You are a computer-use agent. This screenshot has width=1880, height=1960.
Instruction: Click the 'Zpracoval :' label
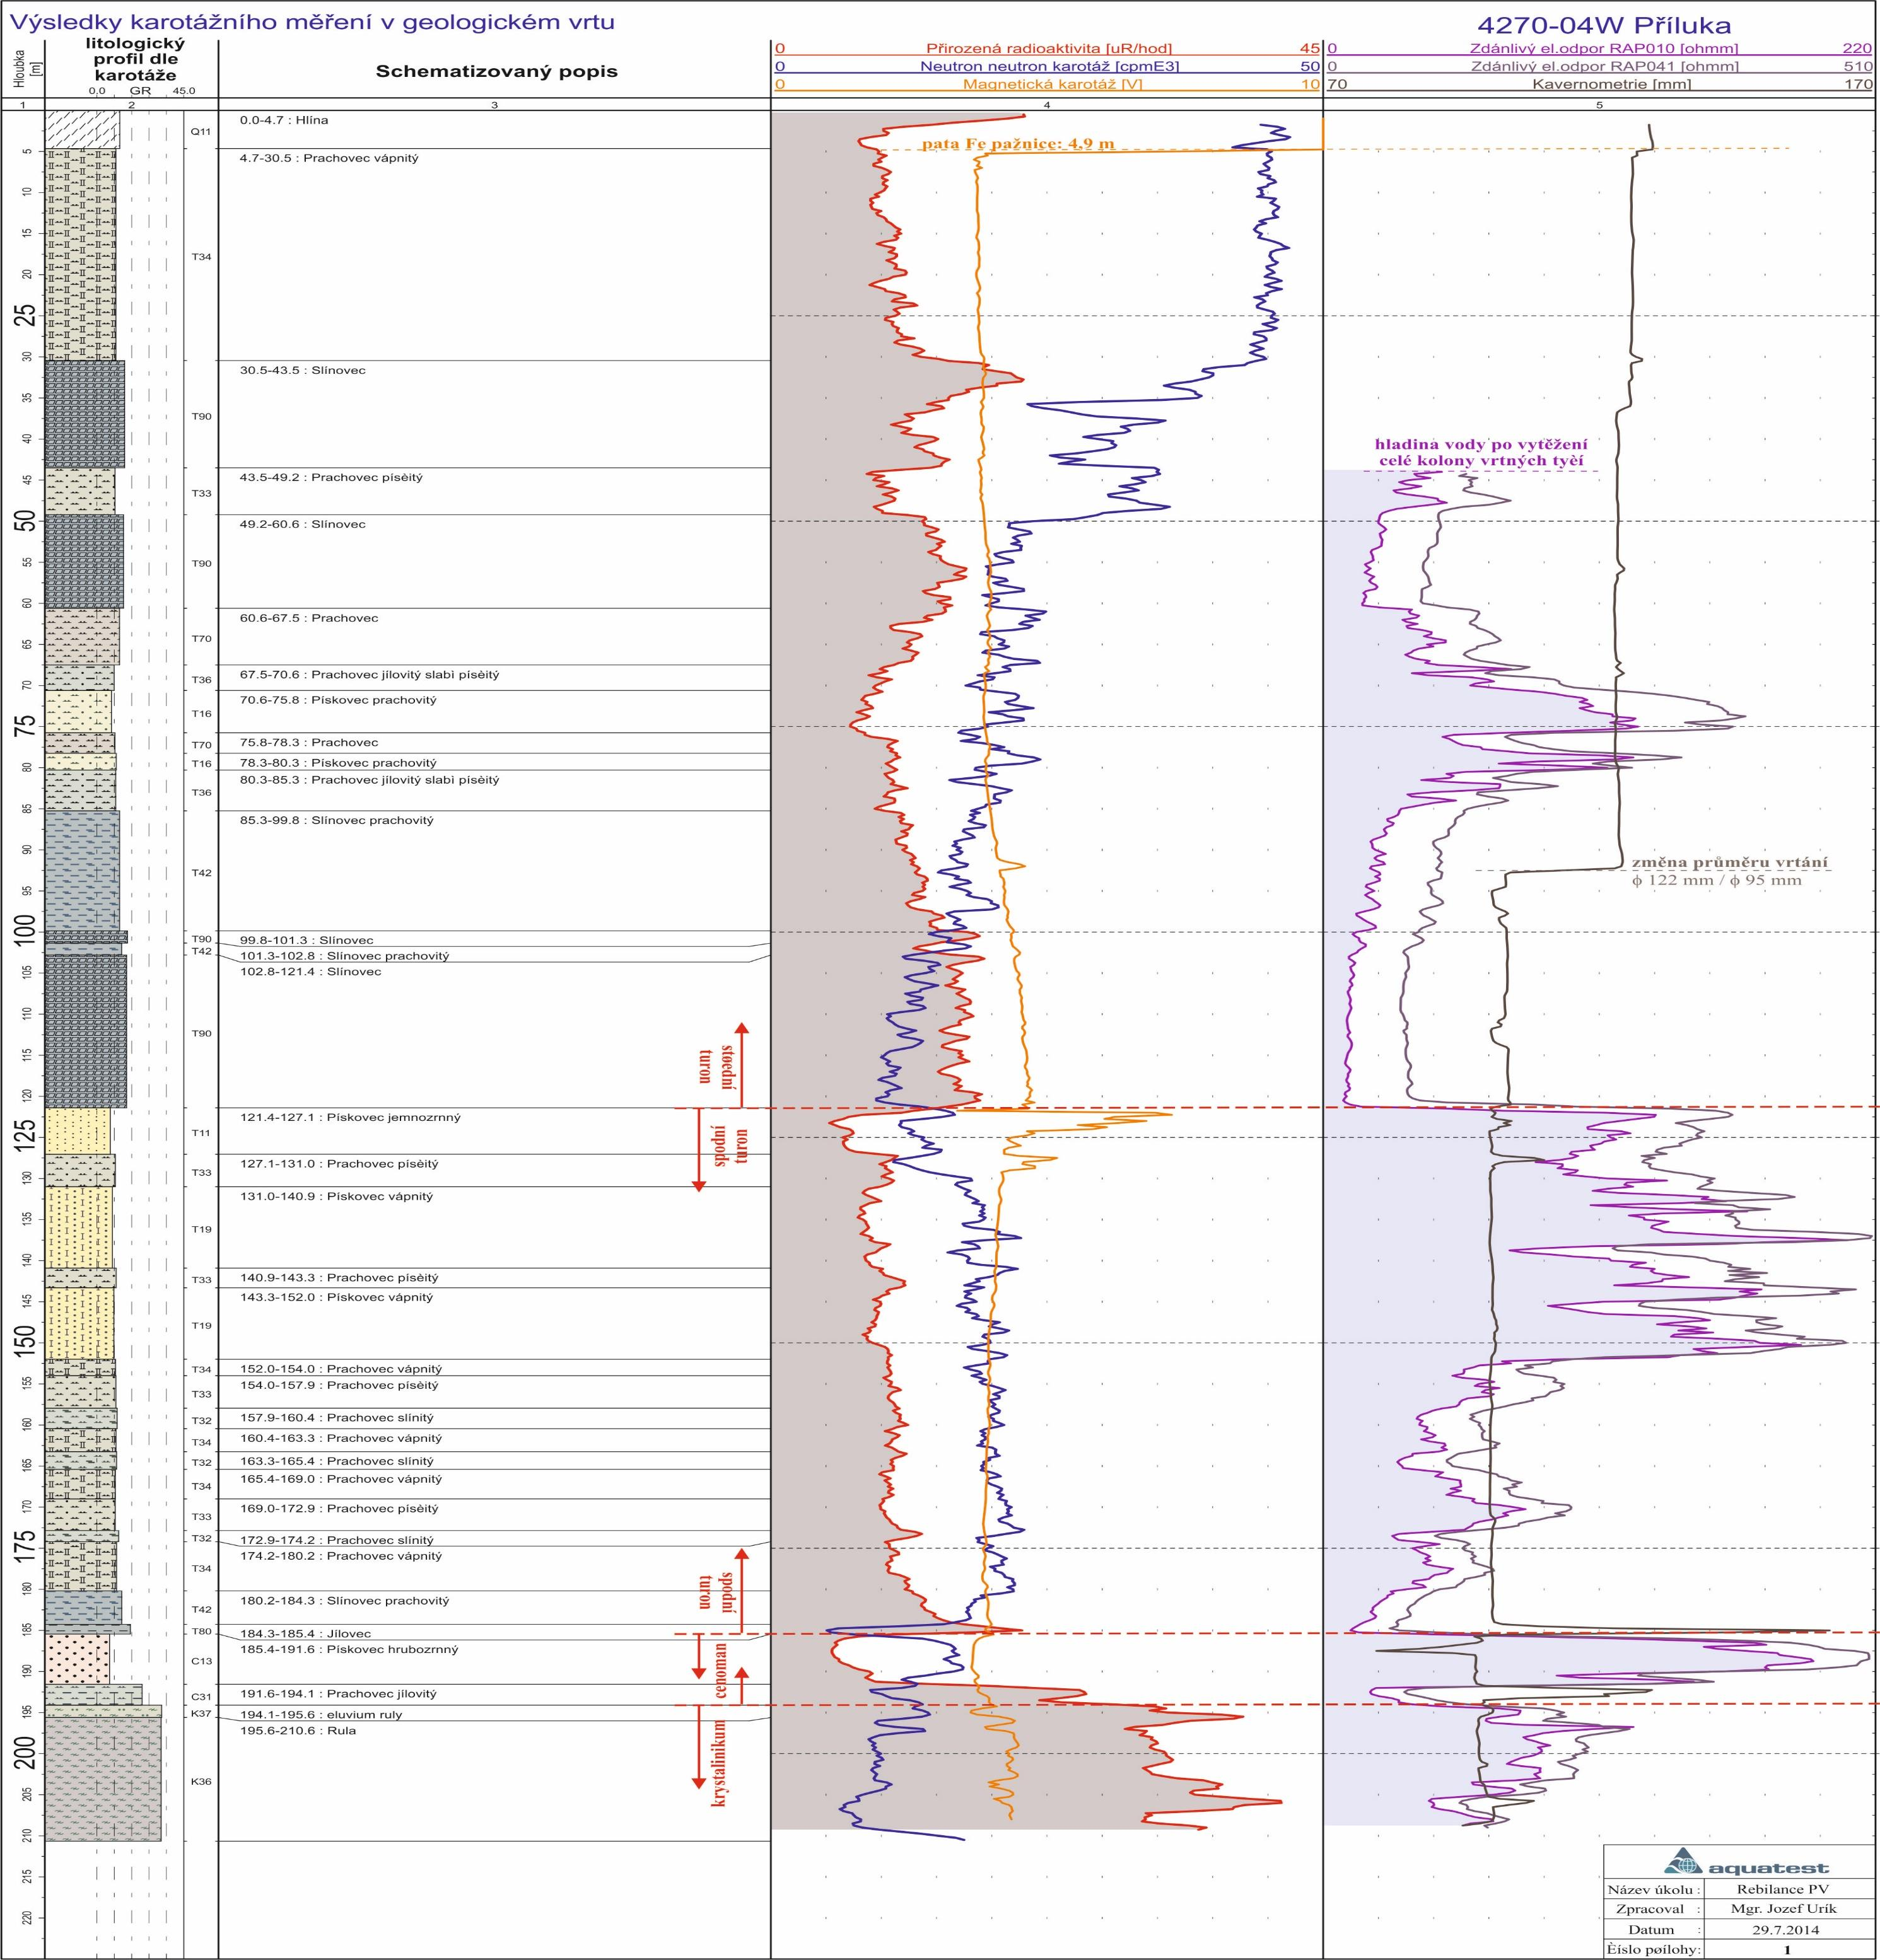[1658, 1909]
